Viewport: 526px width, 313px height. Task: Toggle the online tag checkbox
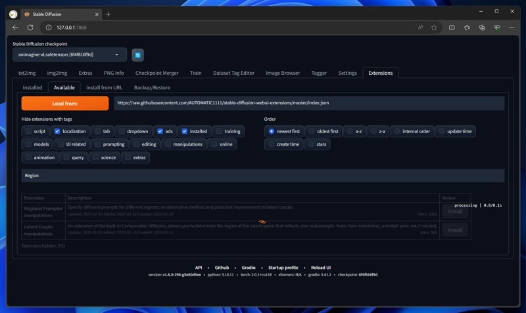214,144
